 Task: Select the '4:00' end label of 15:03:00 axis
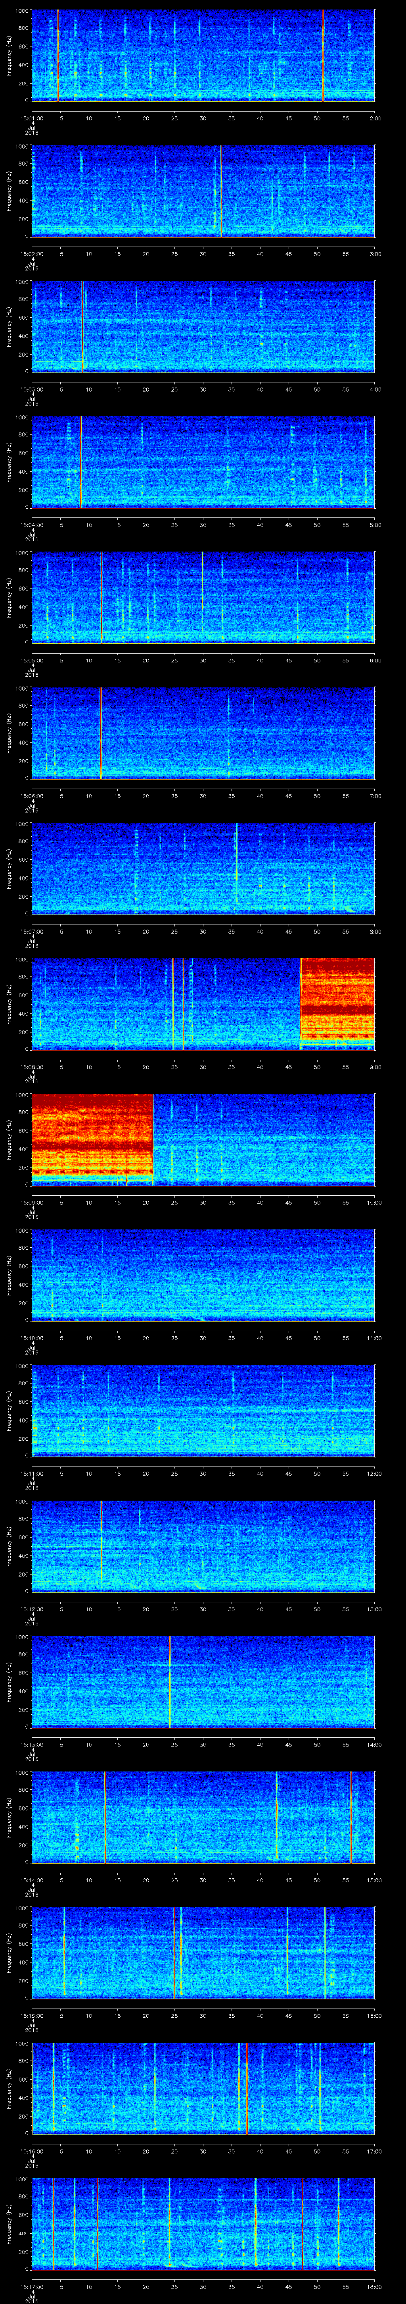[x=375, y=390]
